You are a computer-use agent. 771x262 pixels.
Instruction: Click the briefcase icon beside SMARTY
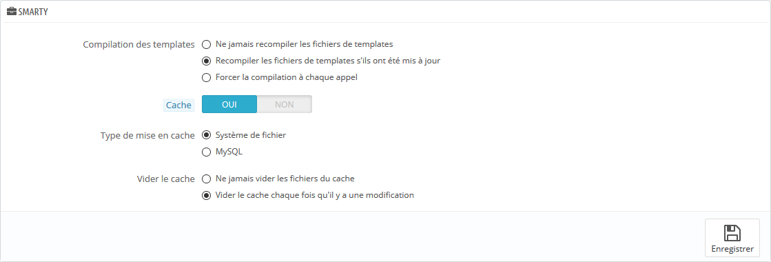pyautogui.click(x=11, y=12)
